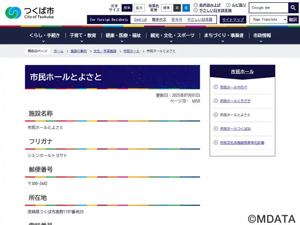
Task: Click the arrow icon beside やさしい日本語変換
Action: tap(195, 10)
